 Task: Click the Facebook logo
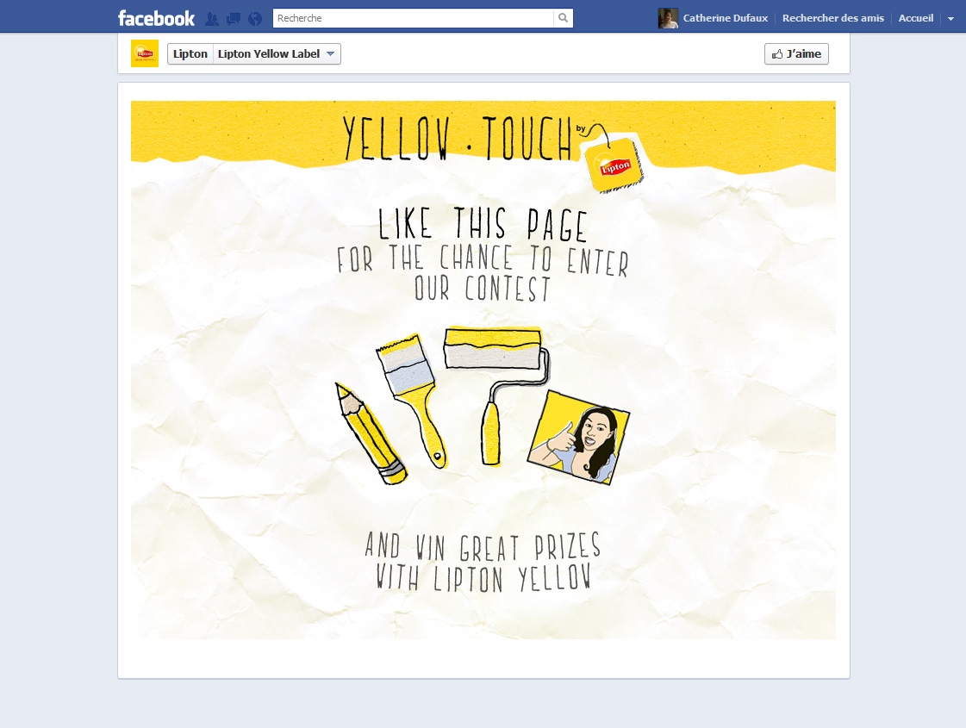point(156,18)
